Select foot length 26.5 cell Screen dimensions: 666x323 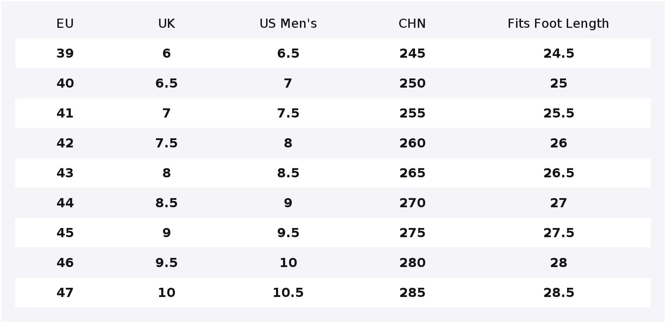pos(559,173)
